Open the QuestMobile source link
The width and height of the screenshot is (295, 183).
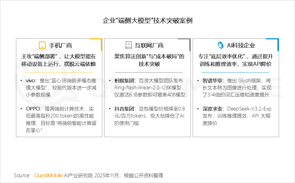48,175
